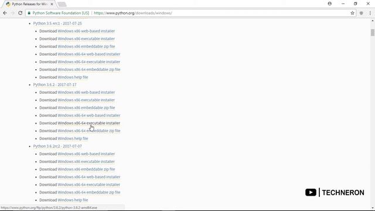Download Python 3.6.2 Windows x86-64 executable installer
The height and width of the screenshot is (211, 375).
coord(88,123)
